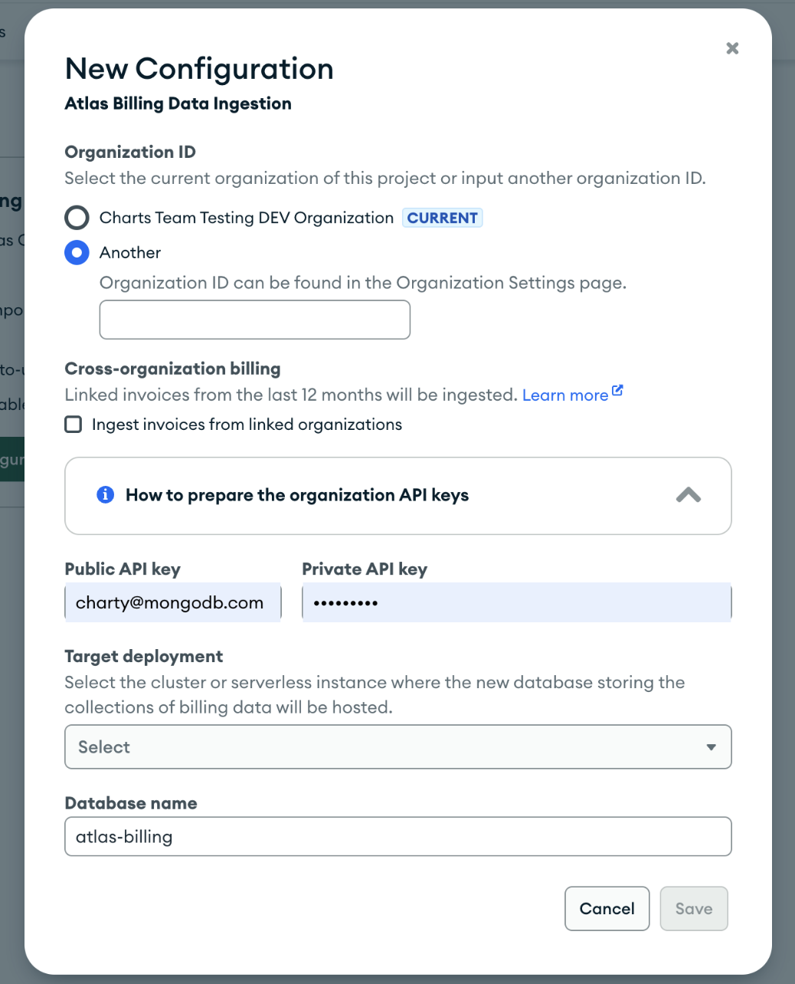Open the Learn more link
Screen dimensions: 795x984
coord(565,395)
